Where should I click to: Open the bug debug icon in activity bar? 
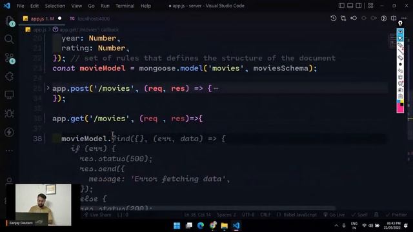pyautogui.click(x=9, y=113)
